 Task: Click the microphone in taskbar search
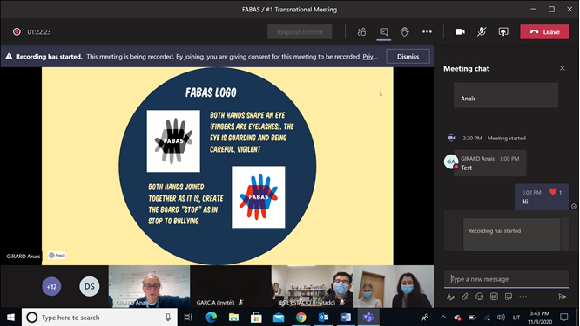click(168, 317)
